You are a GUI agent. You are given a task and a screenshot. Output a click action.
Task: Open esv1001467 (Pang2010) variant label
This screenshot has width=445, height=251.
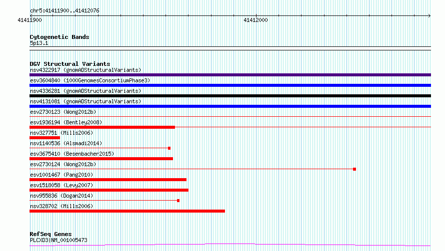pyautogui.click(x=61, y=175)
